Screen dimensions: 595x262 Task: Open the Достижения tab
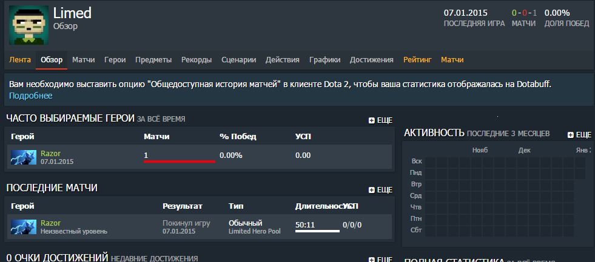371,60
